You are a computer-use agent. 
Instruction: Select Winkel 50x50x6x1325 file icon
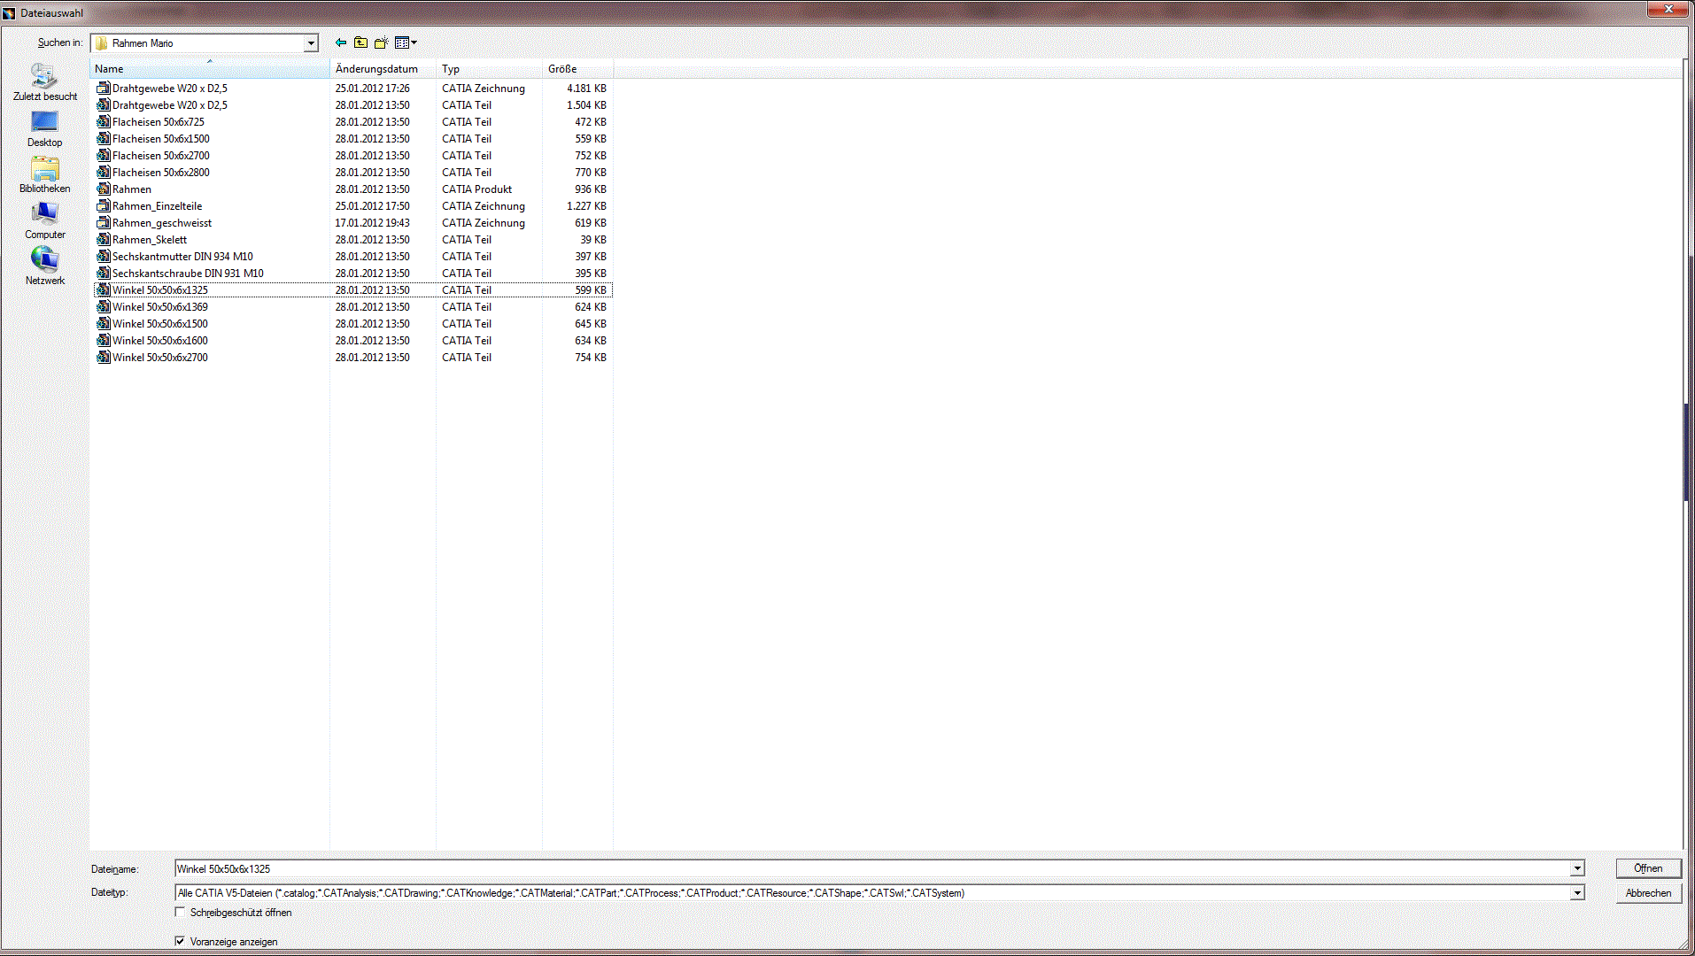coord(104,289)
